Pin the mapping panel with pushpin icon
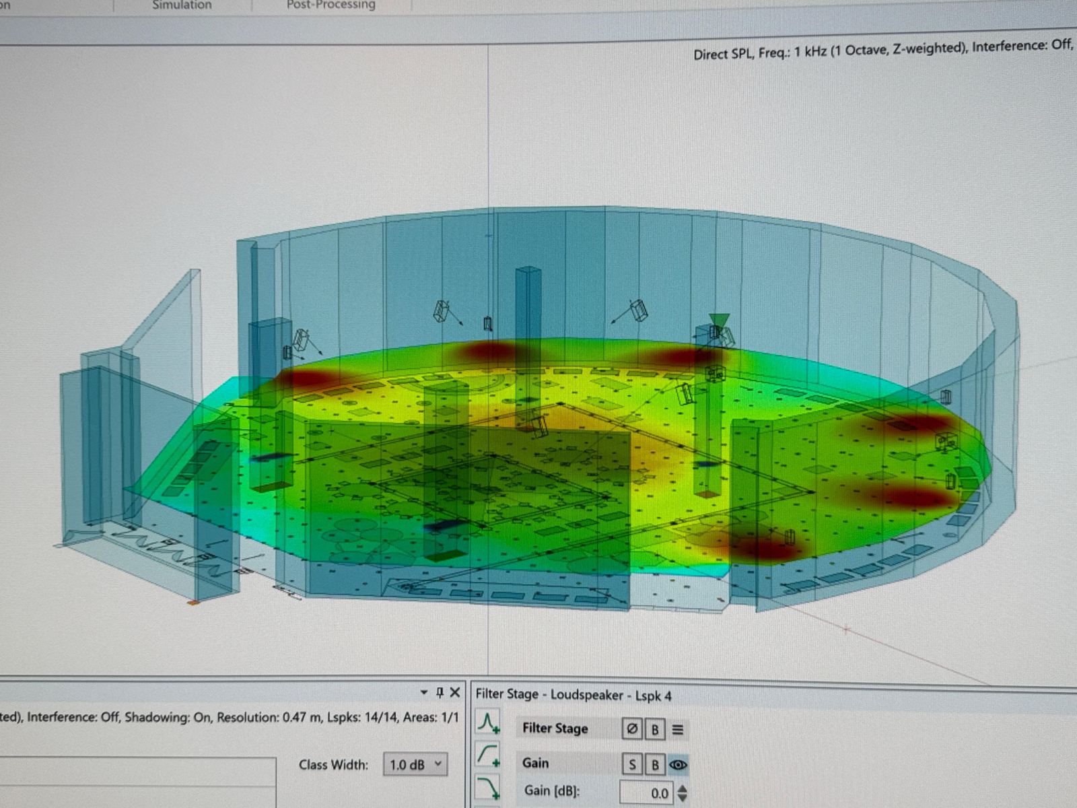The width and height of the screenshot is (1077, 808). click(x=440, y=692)
